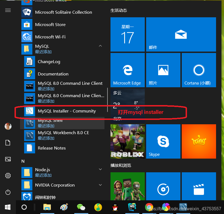
Task: Open File Explorer from the taskbar
Action: click(x=47, y=207)
